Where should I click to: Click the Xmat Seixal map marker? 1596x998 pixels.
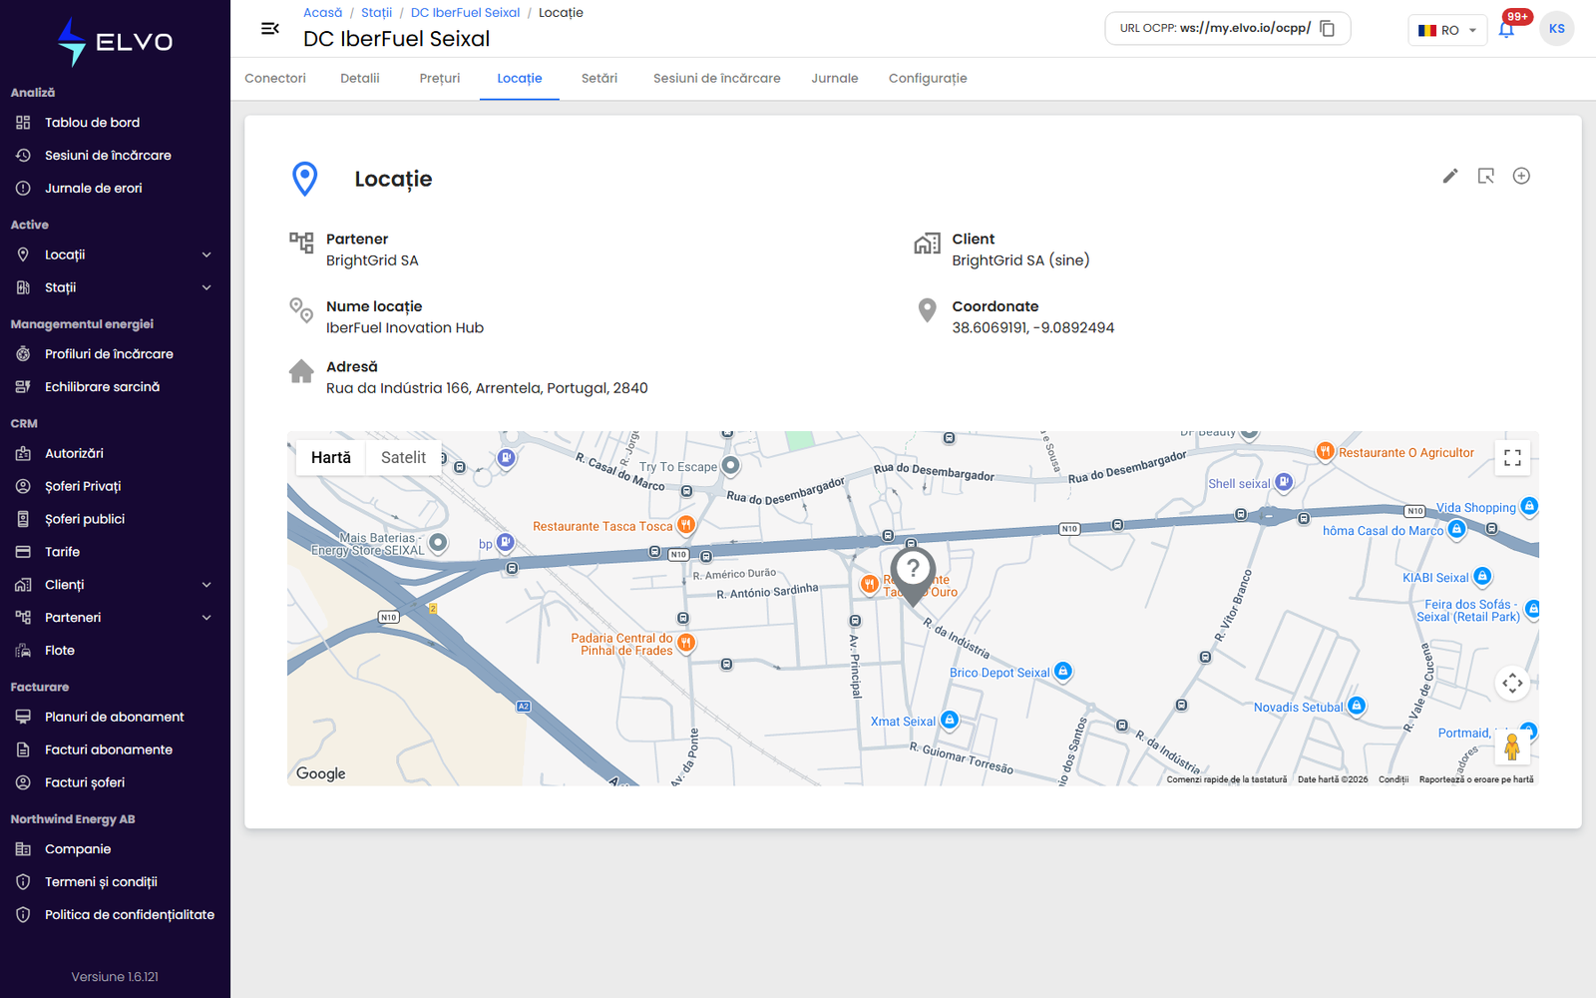pos(949,720)
